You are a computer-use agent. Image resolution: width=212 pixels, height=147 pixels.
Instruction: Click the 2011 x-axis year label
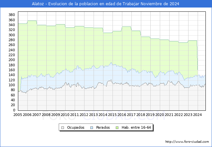pos(74,115)
